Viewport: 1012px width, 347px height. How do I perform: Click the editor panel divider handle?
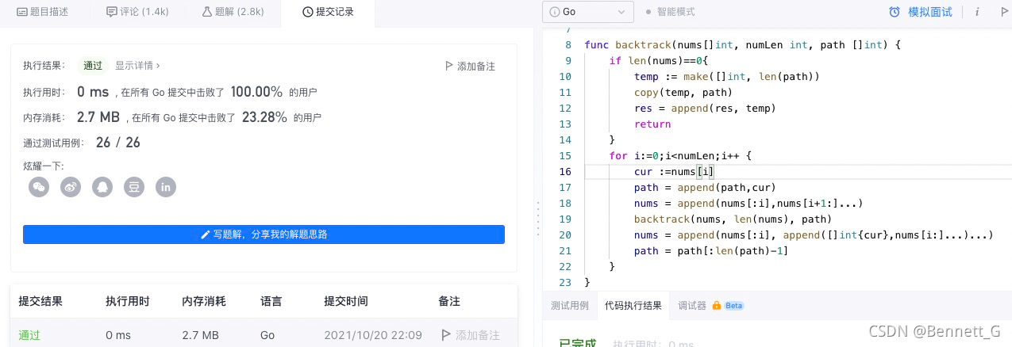click(x=537, y=217)
